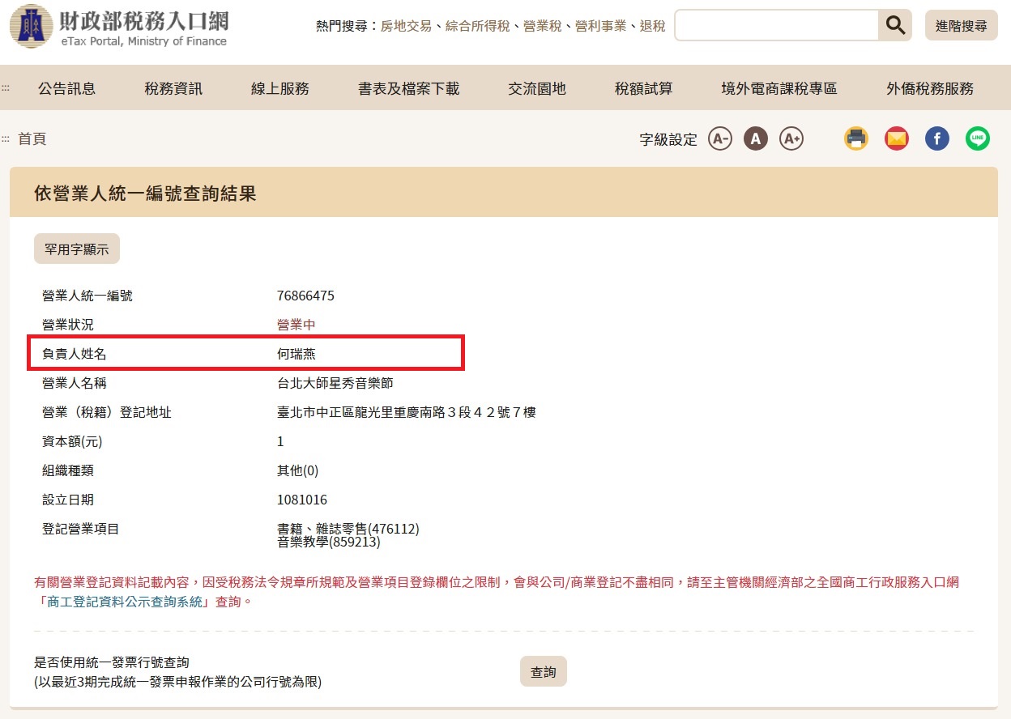The image size is (1011, 719).
Task: Click hot search link 營利事業
Action: coord(600,26)
